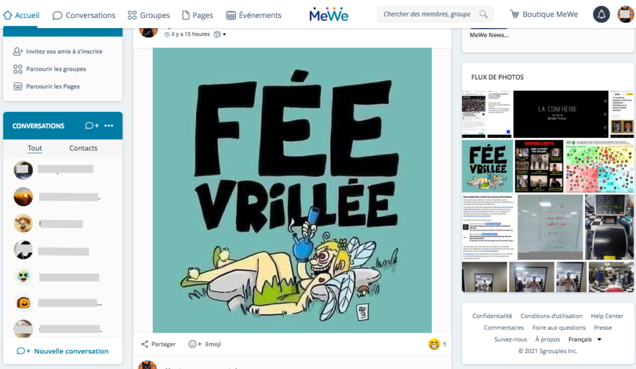Viewport: 636px width, 369px height.
Task: Click the Partager share icon
Action: [x=144, y=344]
